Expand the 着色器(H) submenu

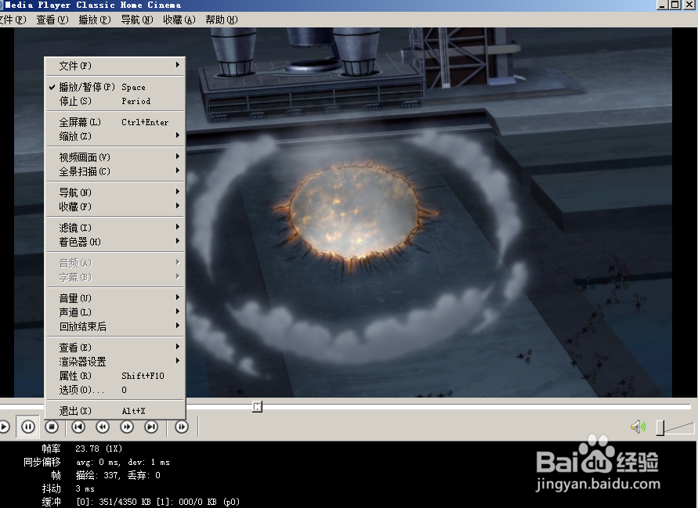click(x=115, y=242)
